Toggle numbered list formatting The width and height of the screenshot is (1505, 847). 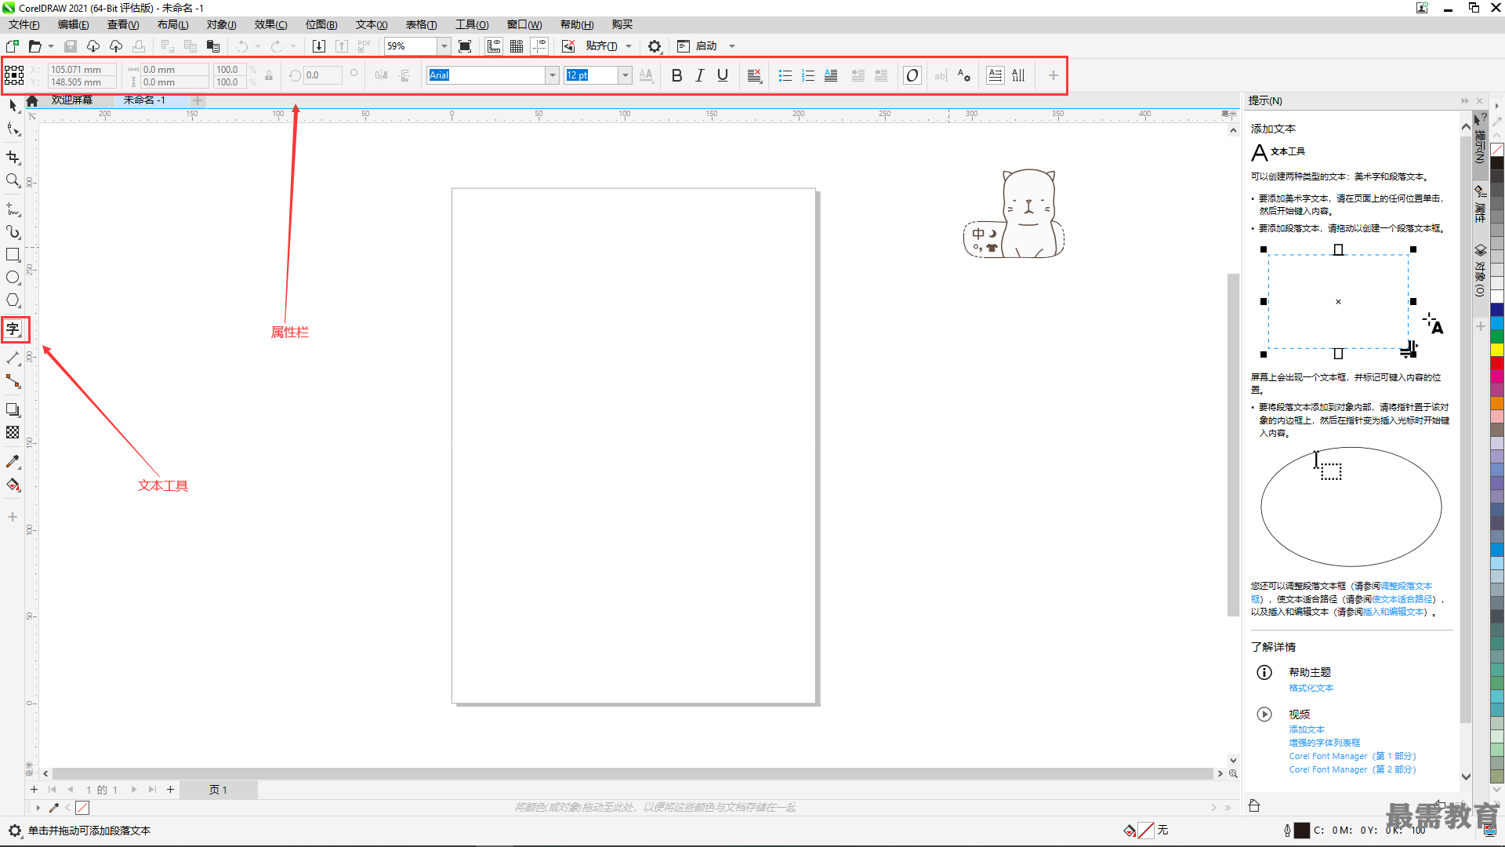808,75
